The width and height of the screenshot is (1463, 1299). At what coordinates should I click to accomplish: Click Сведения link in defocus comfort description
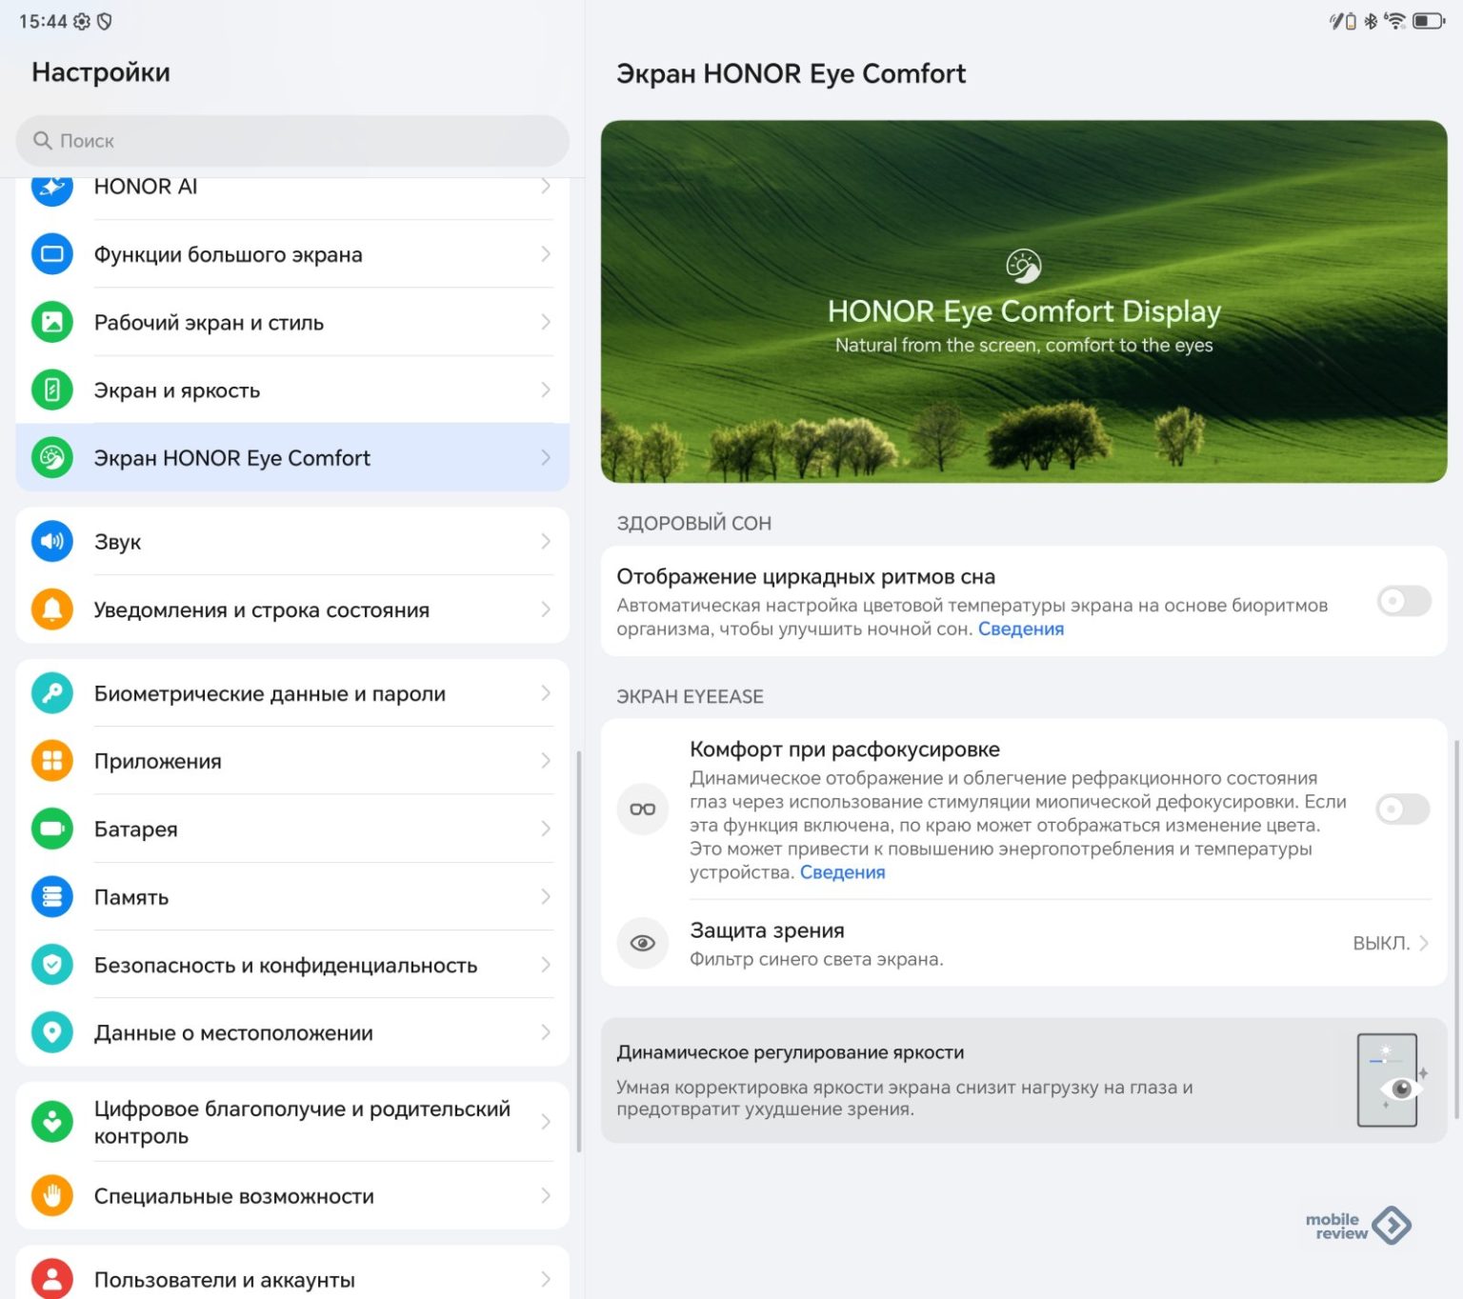click(x=842, y=872)
